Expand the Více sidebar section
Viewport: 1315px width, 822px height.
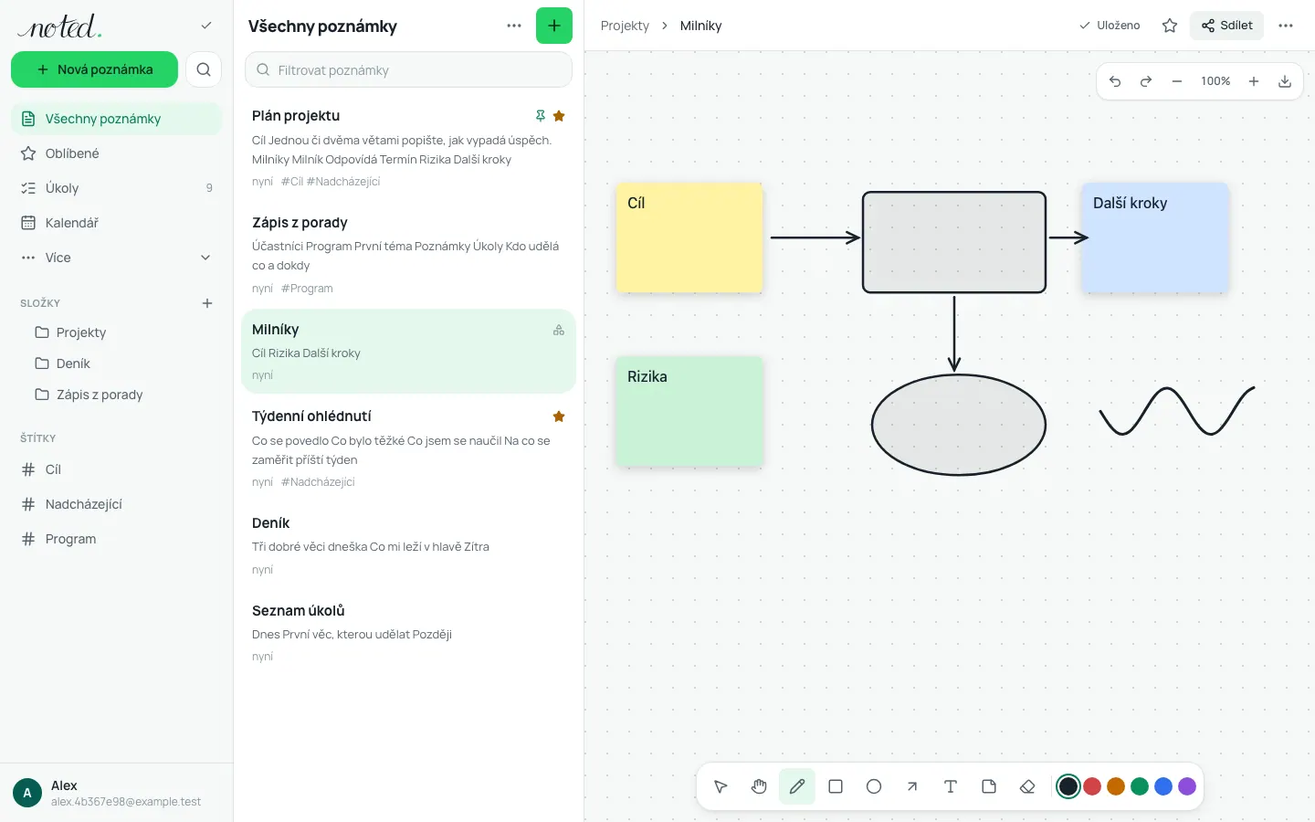pos(117,258)
